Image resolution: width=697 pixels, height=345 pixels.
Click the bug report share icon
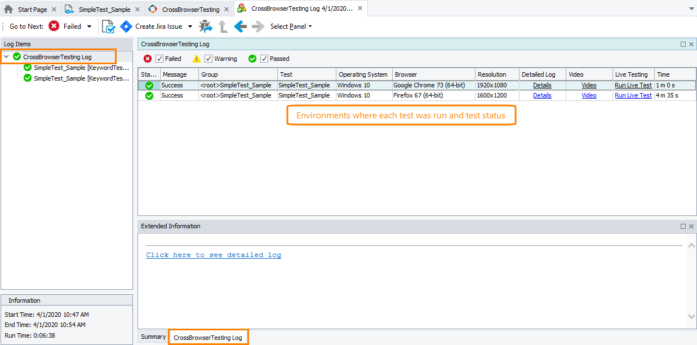206,26
